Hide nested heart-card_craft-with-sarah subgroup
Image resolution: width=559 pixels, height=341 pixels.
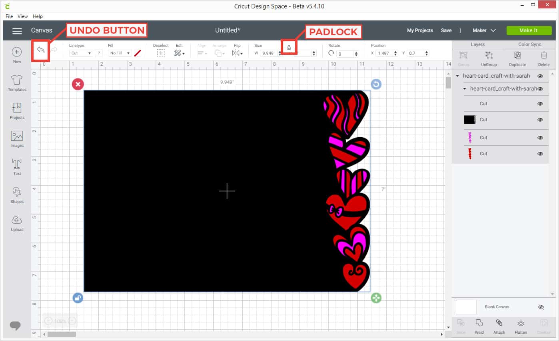coord(540,89)
